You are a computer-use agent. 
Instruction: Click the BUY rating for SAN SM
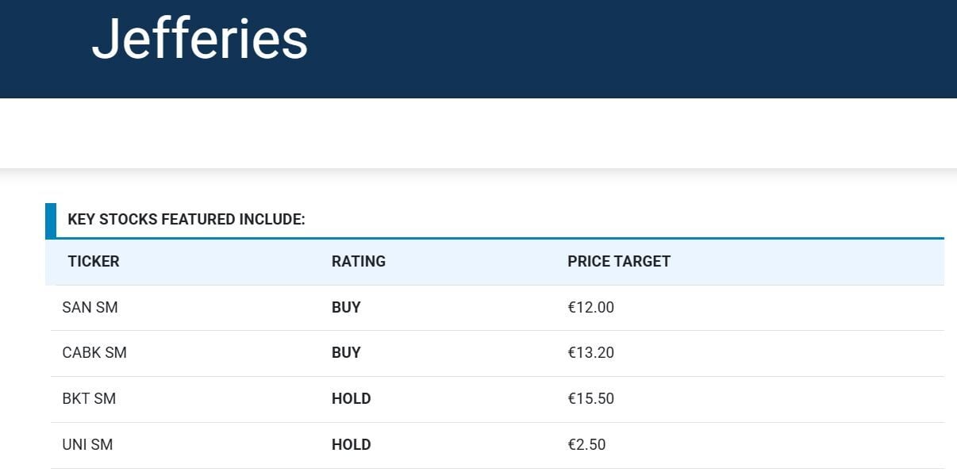point(346,308)
